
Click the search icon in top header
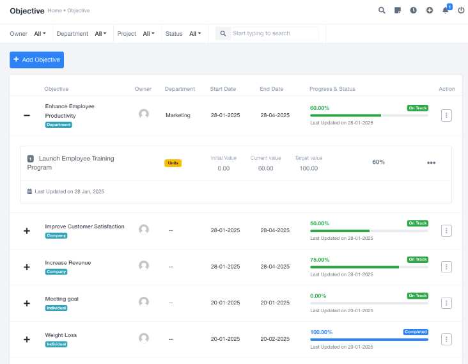coord(382,10)
